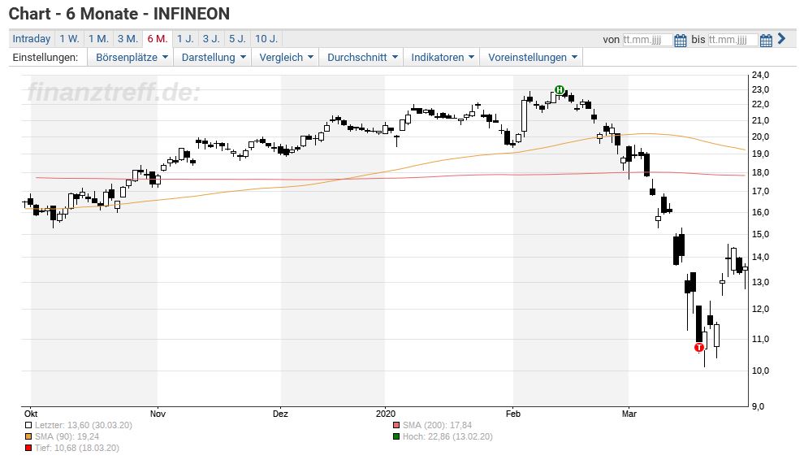
Task: Select the 3 M. time range tab
Action: point(128,38)
